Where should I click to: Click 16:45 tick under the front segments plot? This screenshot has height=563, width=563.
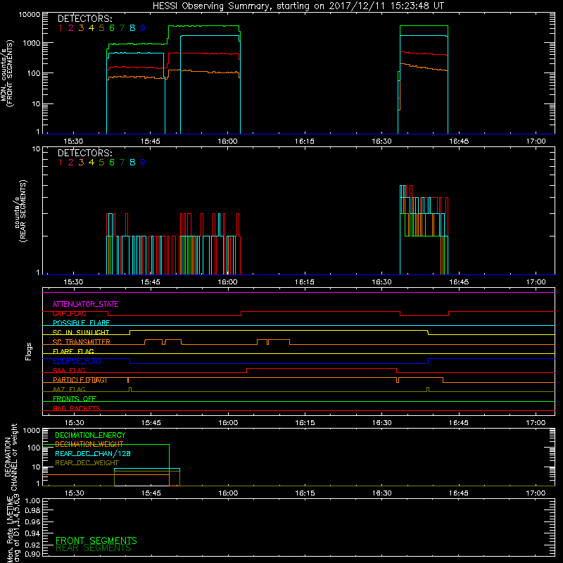[459, 141]
